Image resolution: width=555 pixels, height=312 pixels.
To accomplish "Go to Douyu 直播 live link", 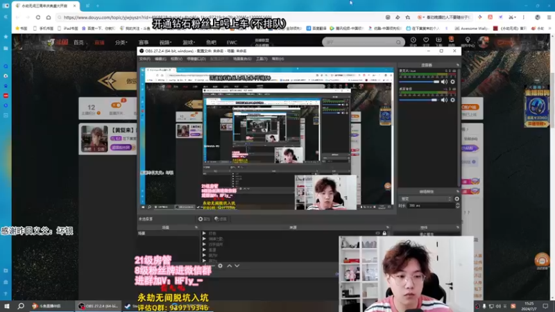I will [99, 42].
